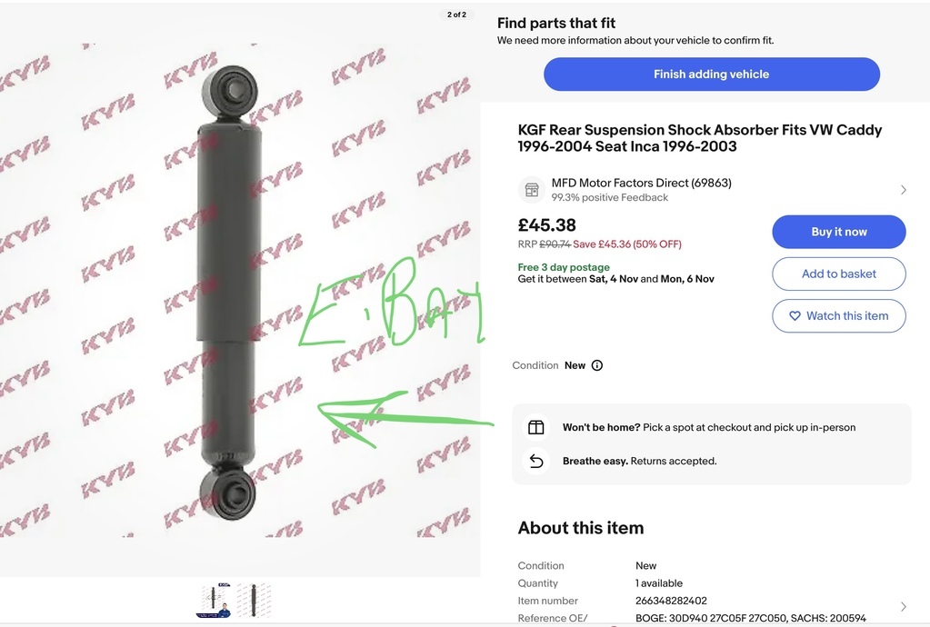Click the heart icon on Watch button
The height and width of the screenshot is (627, 930).
[795, 316]
